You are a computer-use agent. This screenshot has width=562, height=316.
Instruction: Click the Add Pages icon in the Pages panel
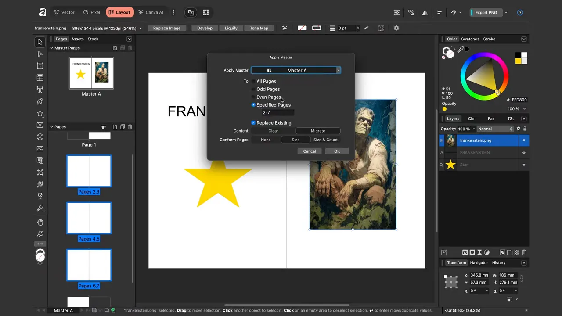click(x=114, y=127)
